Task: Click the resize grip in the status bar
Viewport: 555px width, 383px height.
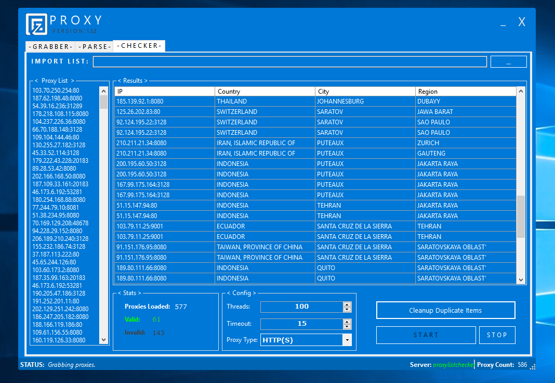Action: [x=533, y=367]
